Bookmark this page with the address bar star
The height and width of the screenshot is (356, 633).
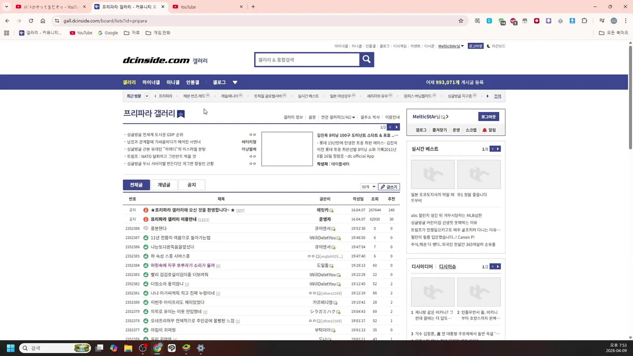click(461, 21)
